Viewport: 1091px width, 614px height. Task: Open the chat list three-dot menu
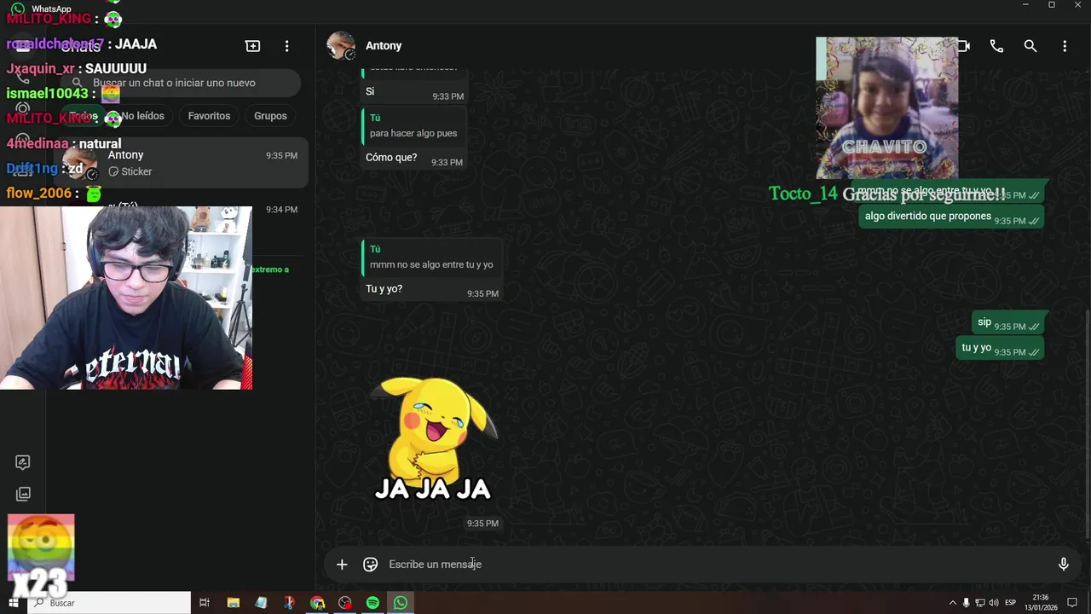(287, 46)
